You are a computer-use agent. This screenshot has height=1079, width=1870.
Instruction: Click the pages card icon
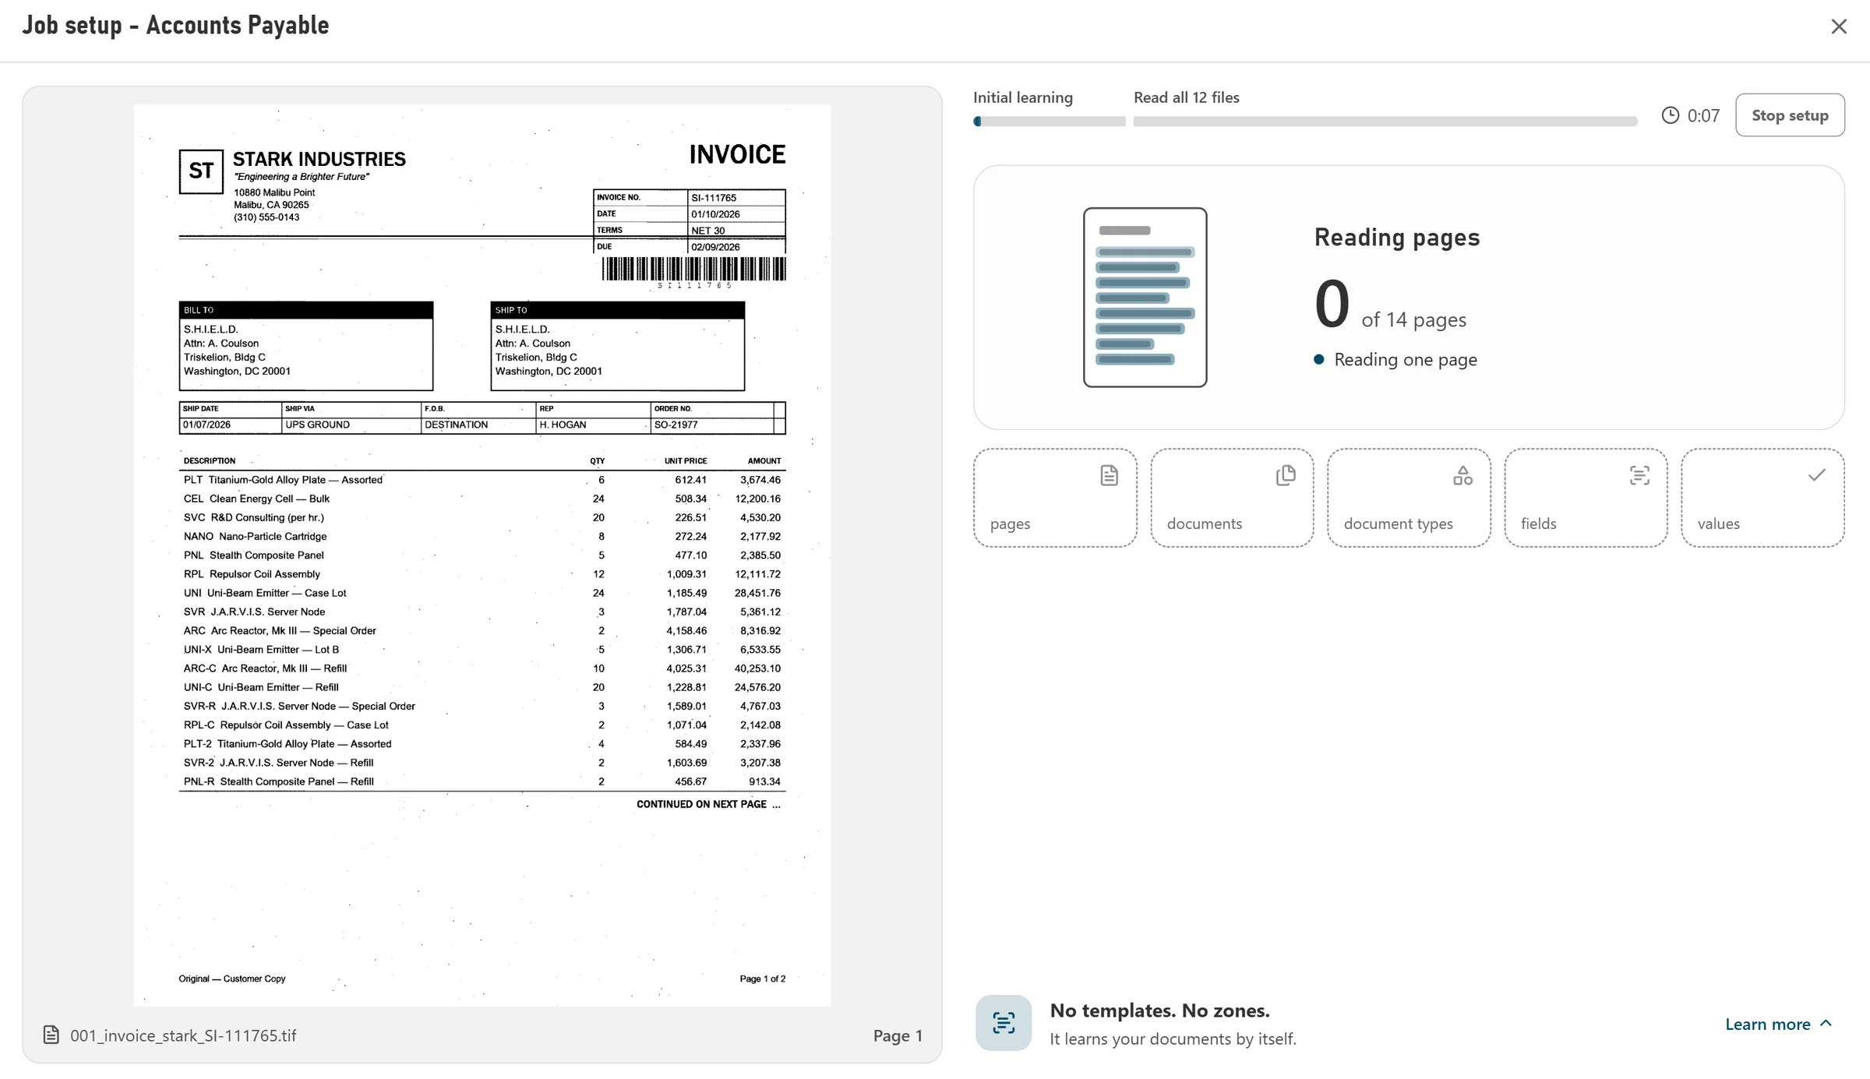pyautogui.click(x=1109, y=475)
